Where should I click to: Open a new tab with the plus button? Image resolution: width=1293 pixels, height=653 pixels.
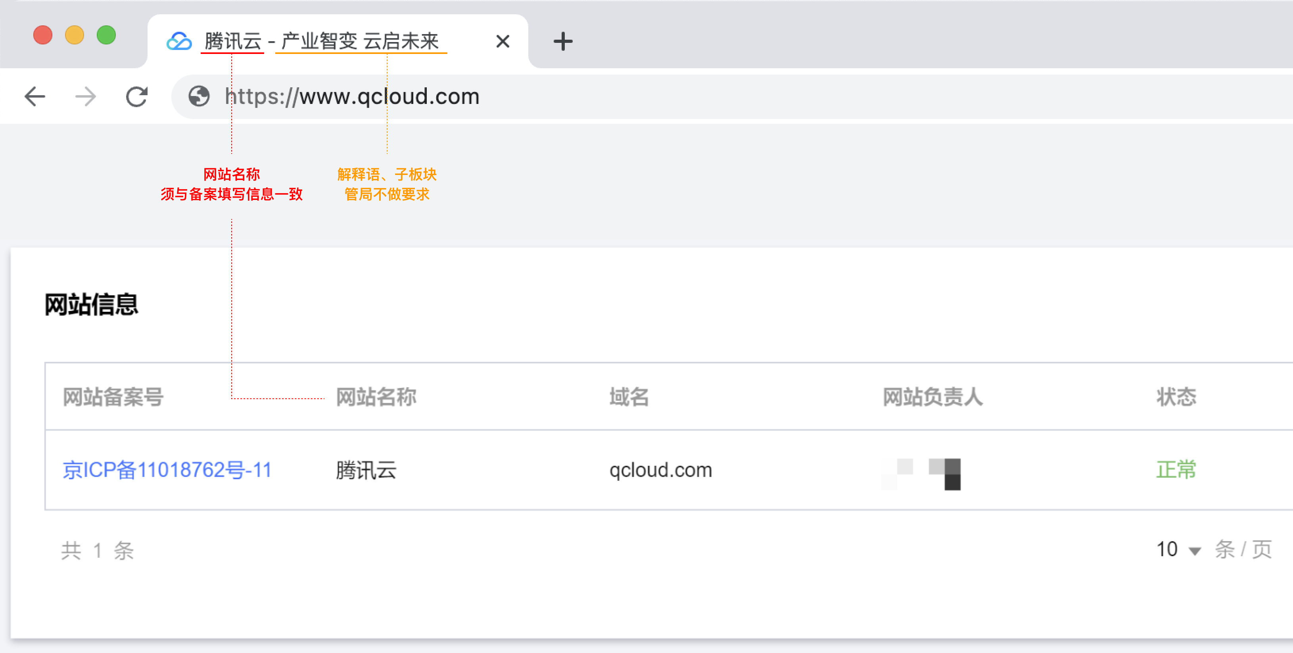coord(563,41)
